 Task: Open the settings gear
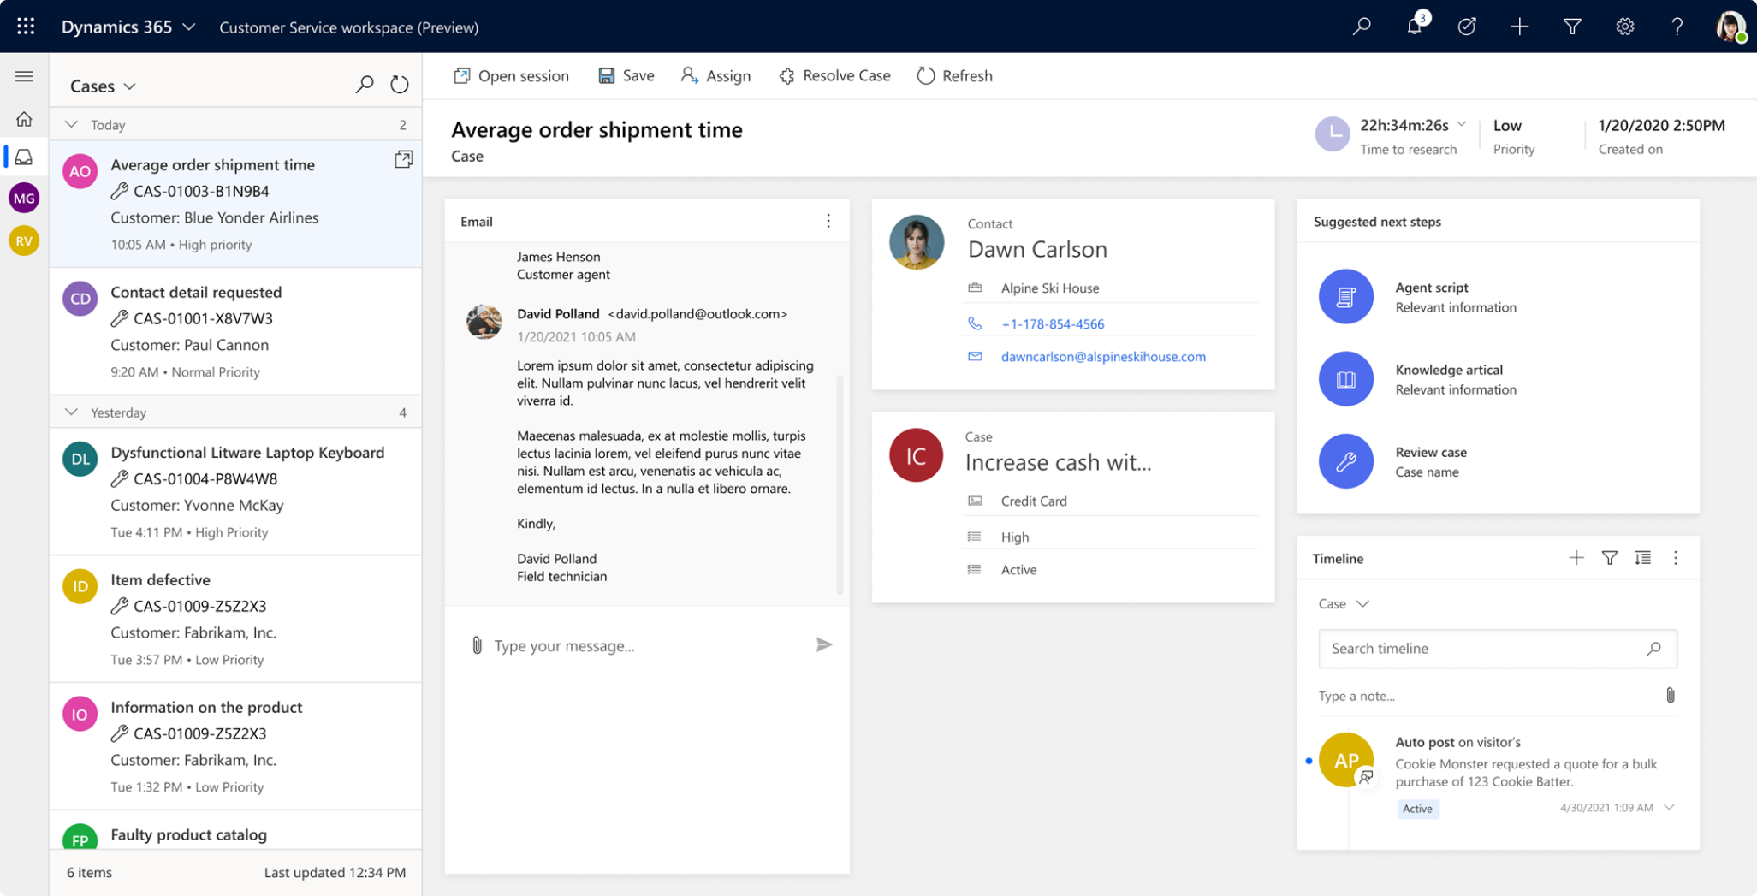(1624, 27)
